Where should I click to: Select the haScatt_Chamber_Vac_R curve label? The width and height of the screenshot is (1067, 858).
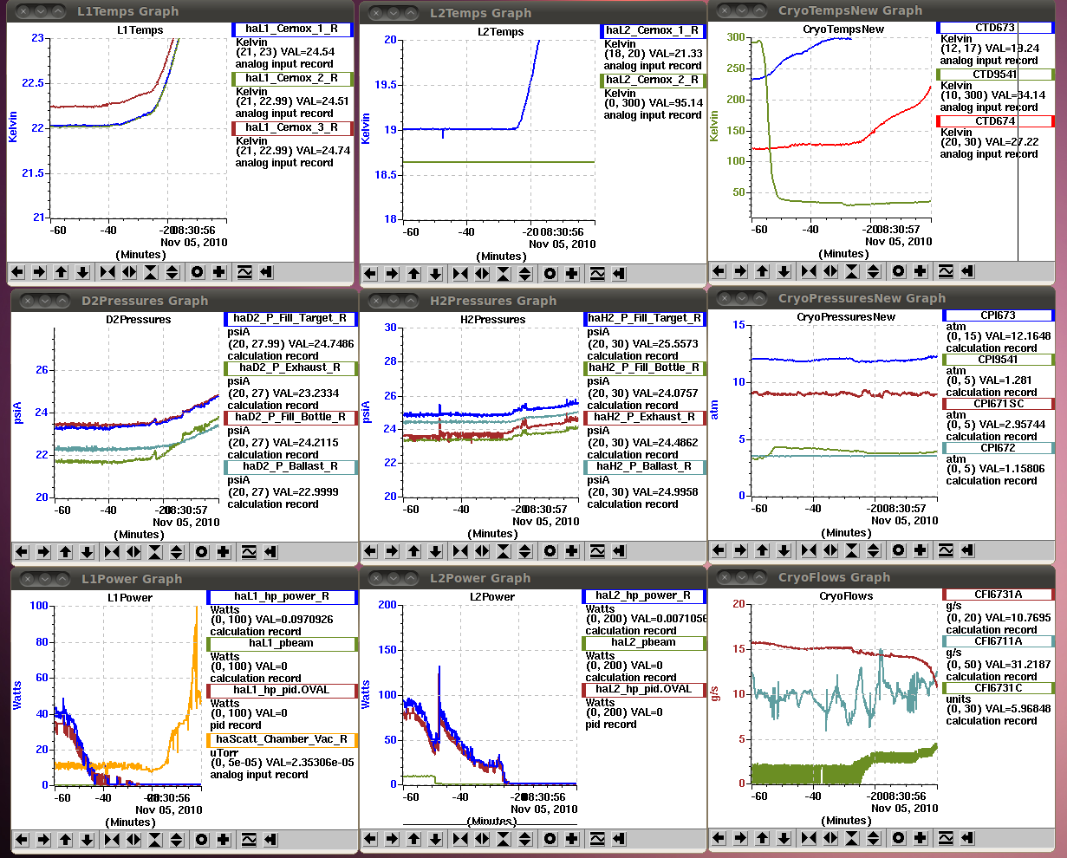pos(283,740)
